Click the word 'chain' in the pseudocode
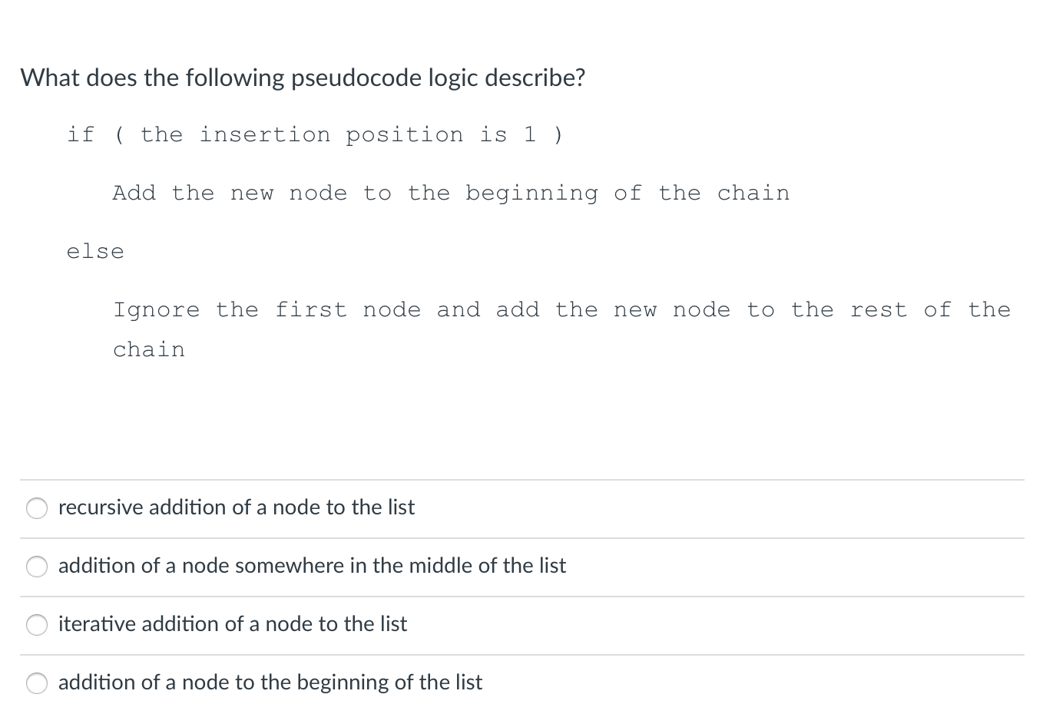This screenshot has width=1043, height=714. click(148, 349)
